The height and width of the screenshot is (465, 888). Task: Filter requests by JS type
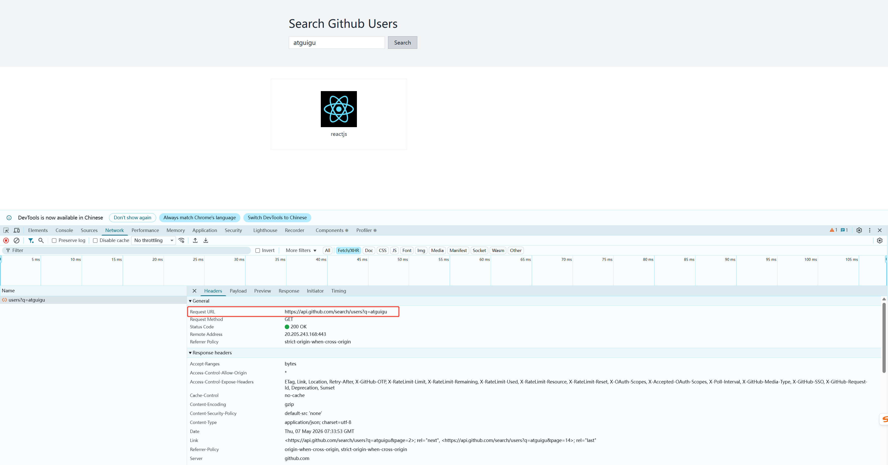[394, 251]
